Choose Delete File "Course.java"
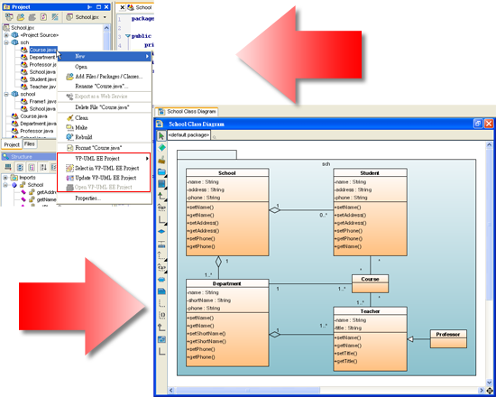496x397 pixels. click(x=104, y=107)
